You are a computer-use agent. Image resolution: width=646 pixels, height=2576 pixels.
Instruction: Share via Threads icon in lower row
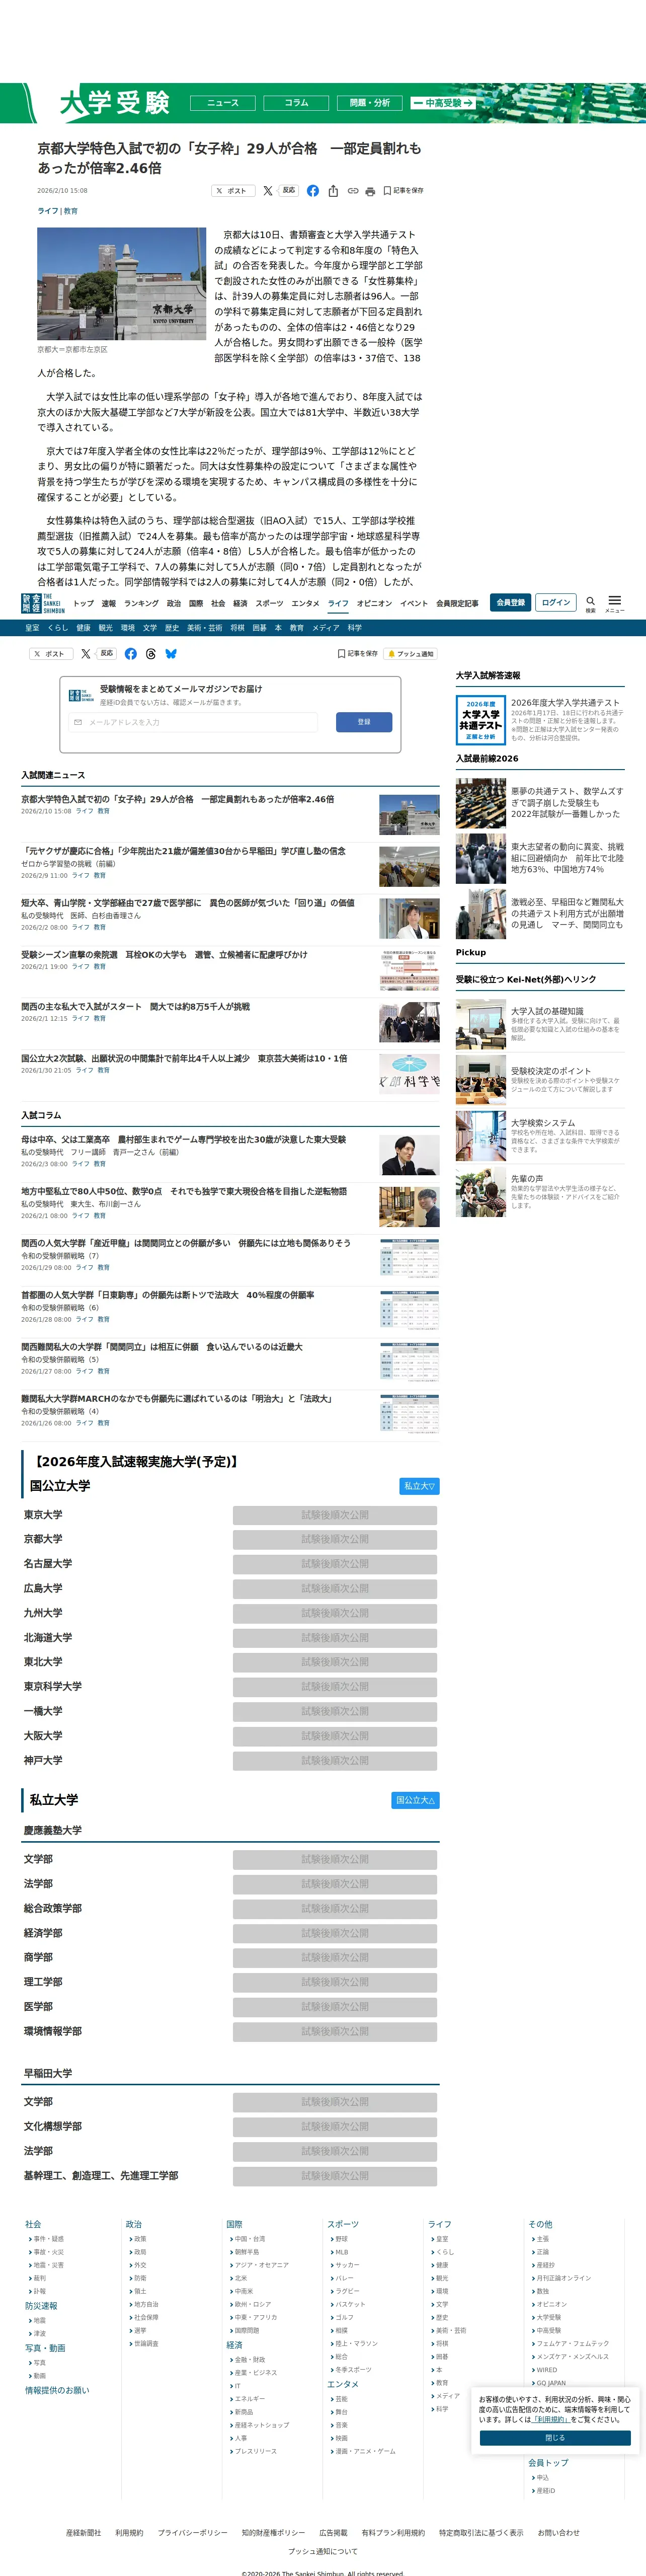tap(150, 654)
